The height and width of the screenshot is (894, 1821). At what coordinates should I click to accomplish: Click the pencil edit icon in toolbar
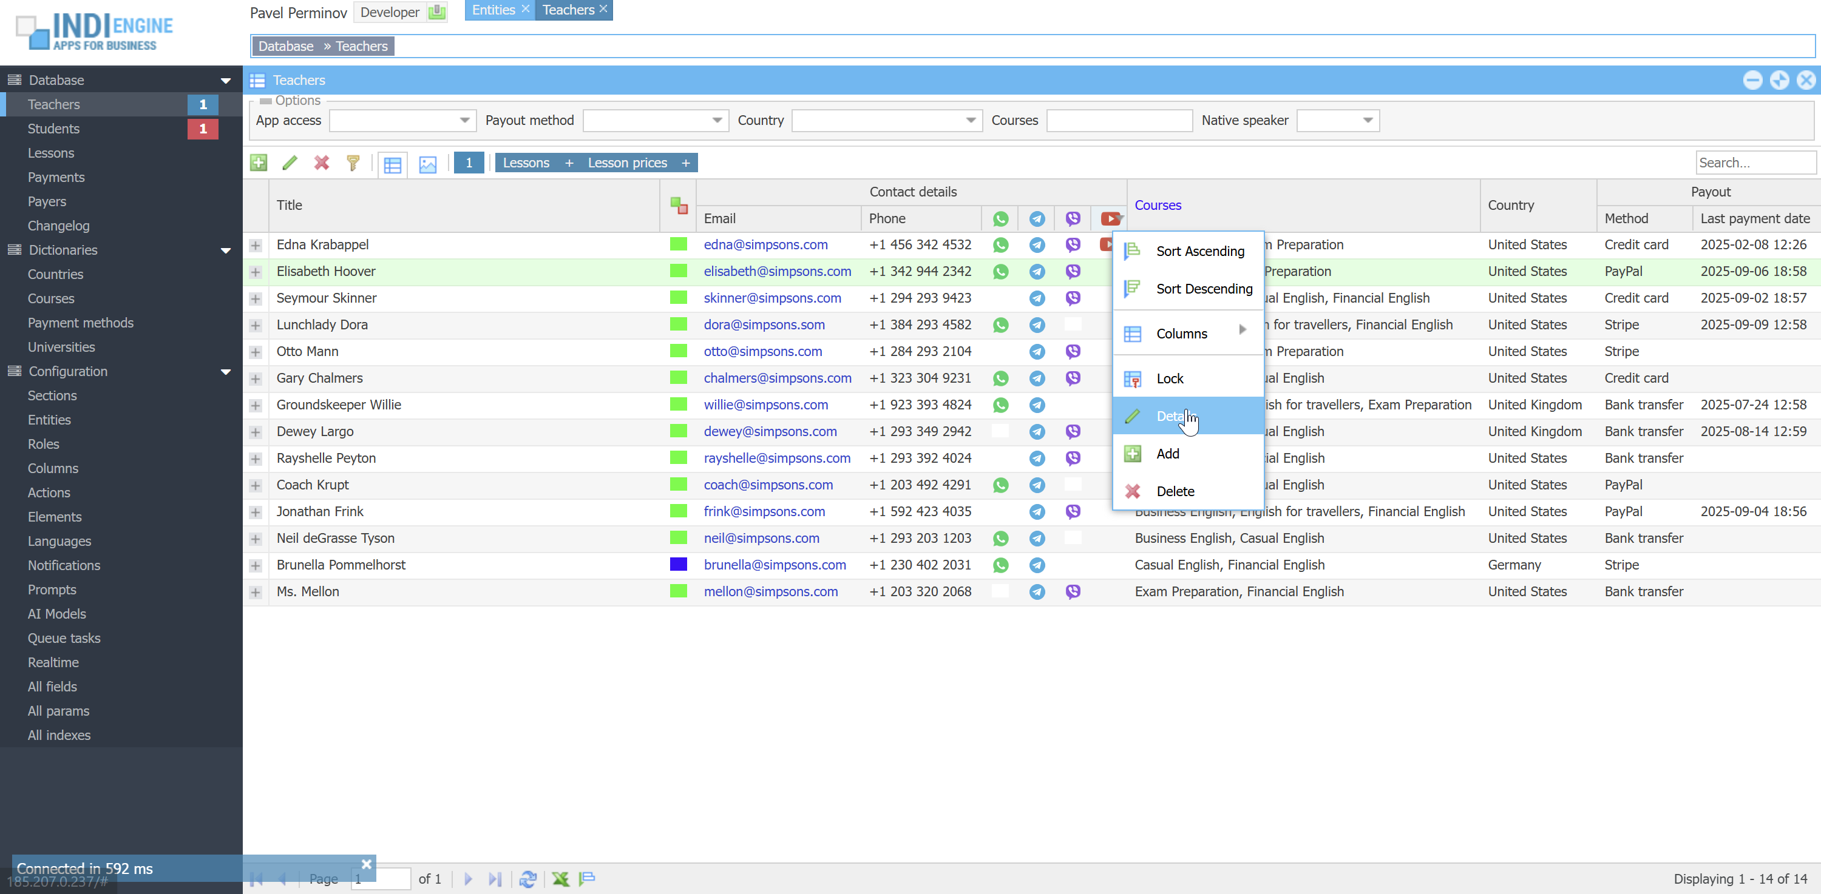(289, 163)
